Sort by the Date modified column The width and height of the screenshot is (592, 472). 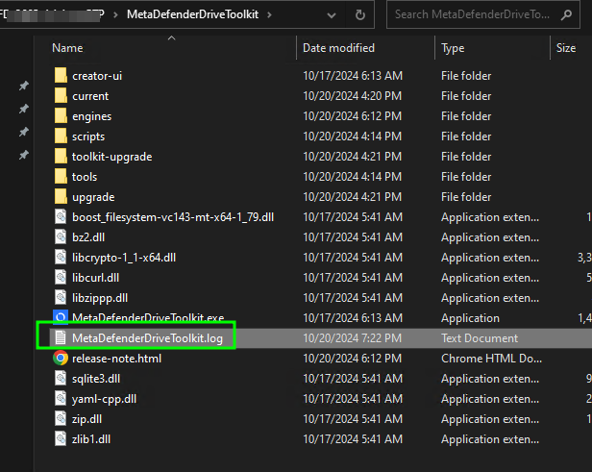pyautogui.click(x=338, y=48)
